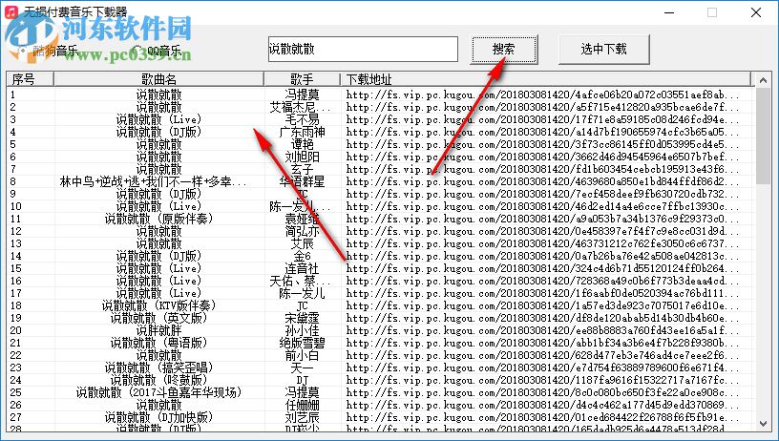Click the 搜索 button
Image resolution: width=779 pixels, height=441 pixels.
click(x=504, y=50)
